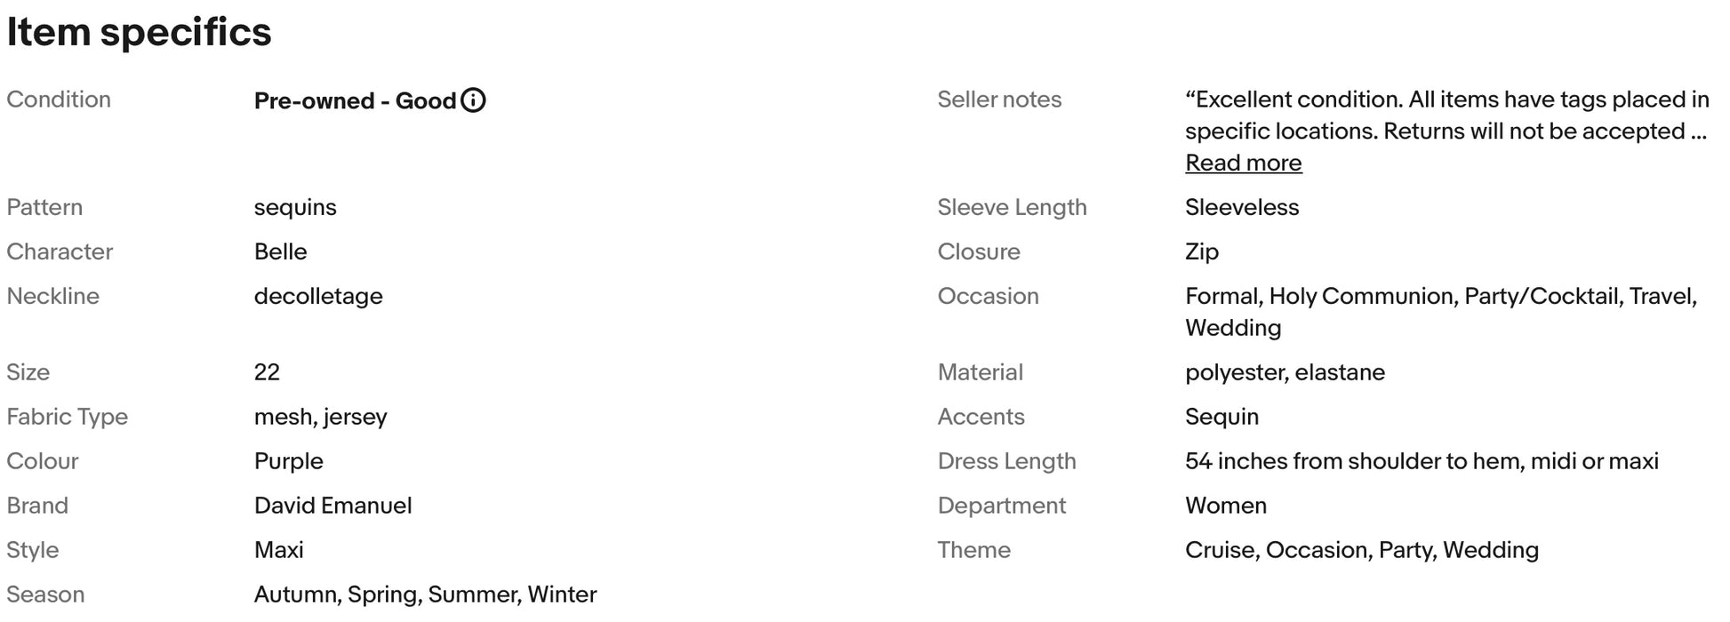The image size is (1730, 622).
Task: Click the Zip closure value
Action: [x=1201, y=251]
